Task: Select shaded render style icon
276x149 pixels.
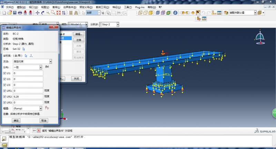Action: click(151, 13)
